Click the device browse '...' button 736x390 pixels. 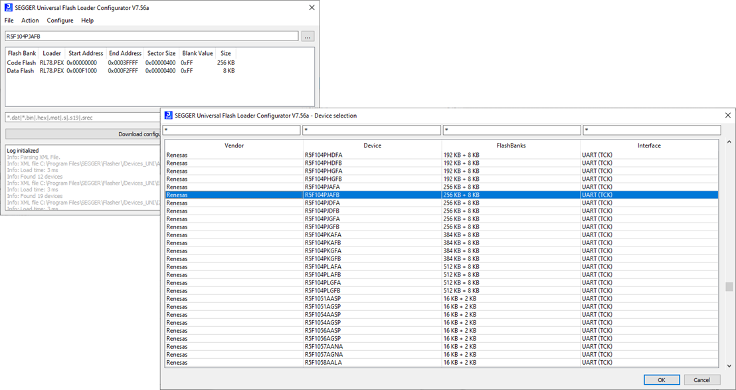[308, 36]
